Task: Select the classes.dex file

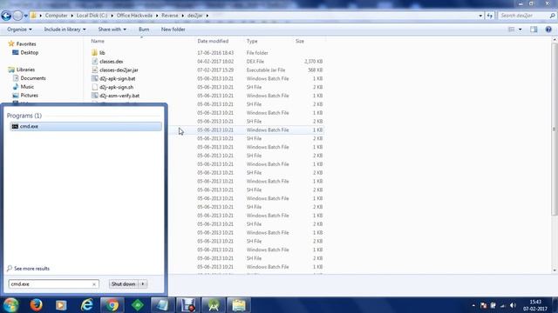Action: (x=111, y=62)
